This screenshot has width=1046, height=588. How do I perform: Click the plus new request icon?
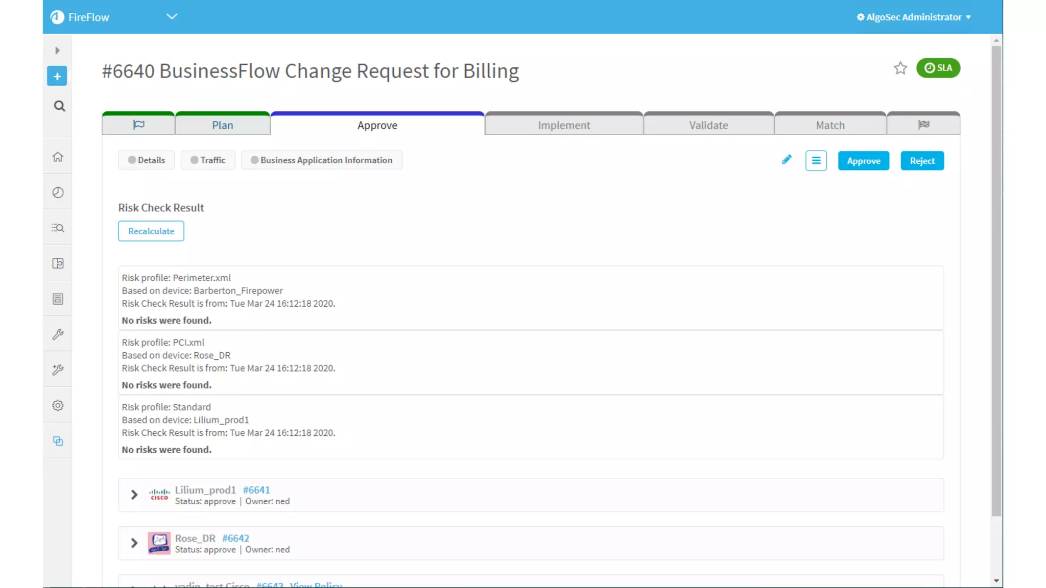pyautogui.click(x=57, y=77)
